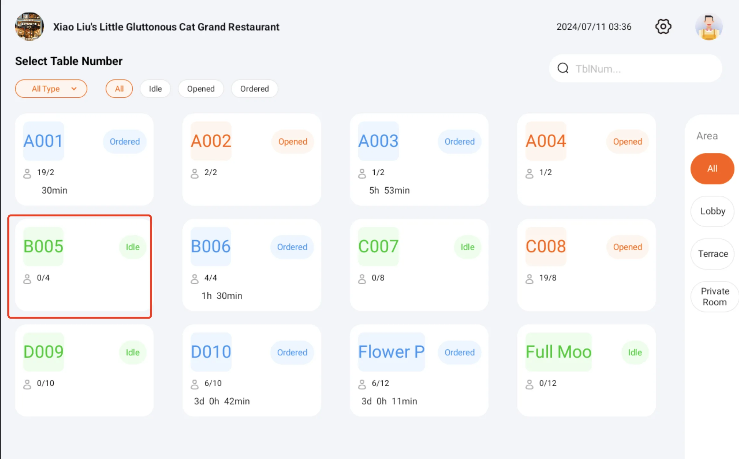Click the Idle badge on D009
This screenshot has height=459, width=739.
click(x=133, y=352)
